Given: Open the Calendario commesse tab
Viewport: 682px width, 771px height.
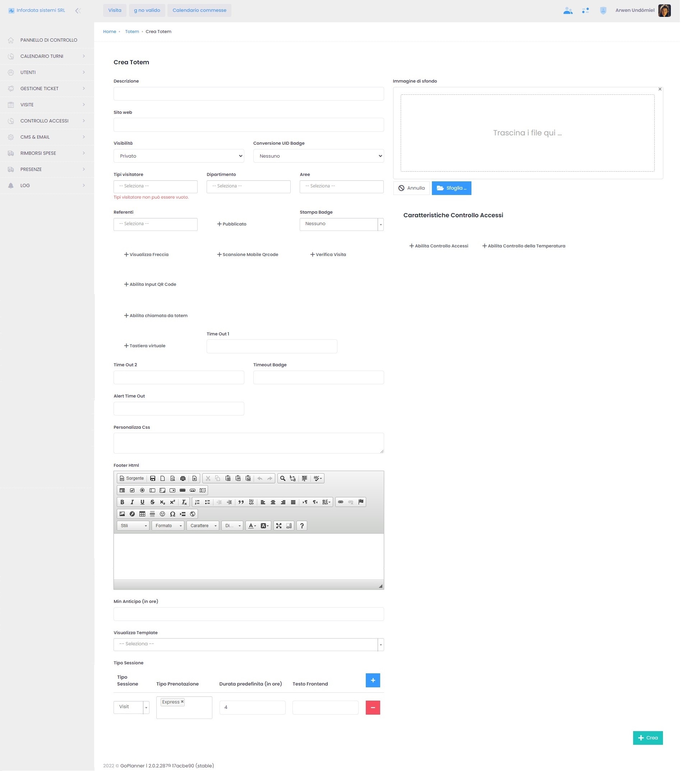Looking at the screenshot, I should coord(200,10).
